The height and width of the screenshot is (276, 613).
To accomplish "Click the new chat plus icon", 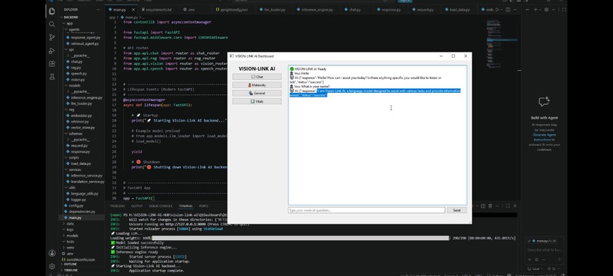I will (536, 9).
